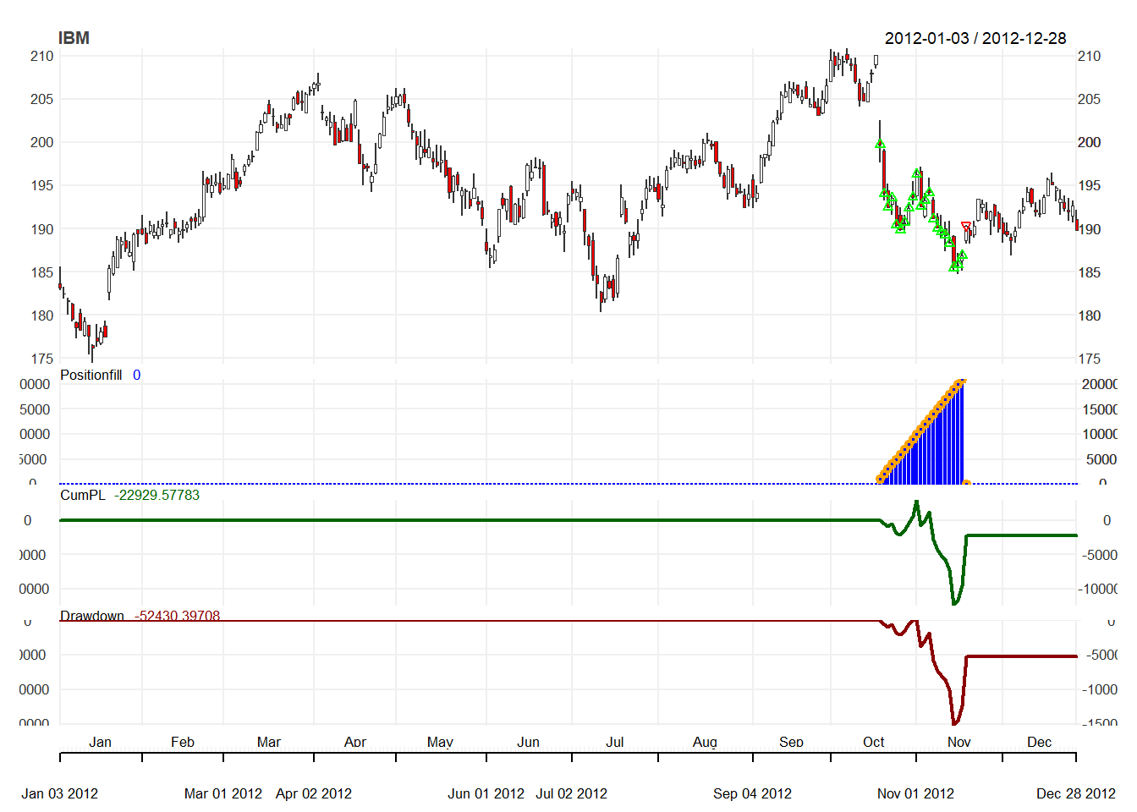The width and height of the screenshot is (1137, 812).
Task: Click the highest orange circle in Positionfill panel
Action: pos(960,383)
